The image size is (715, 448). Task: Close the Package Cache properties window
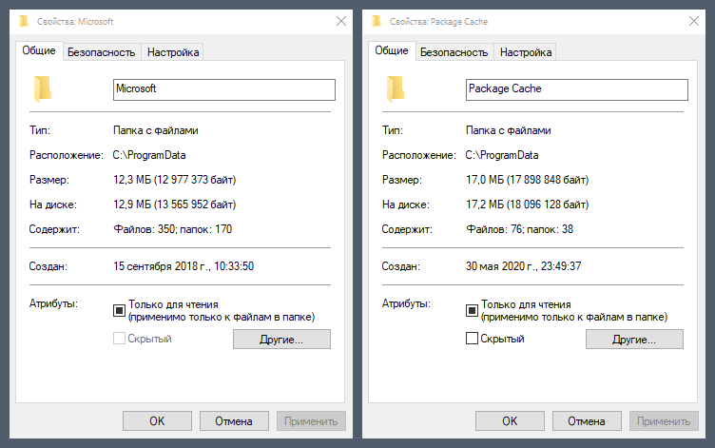click(x=694, y=20)
